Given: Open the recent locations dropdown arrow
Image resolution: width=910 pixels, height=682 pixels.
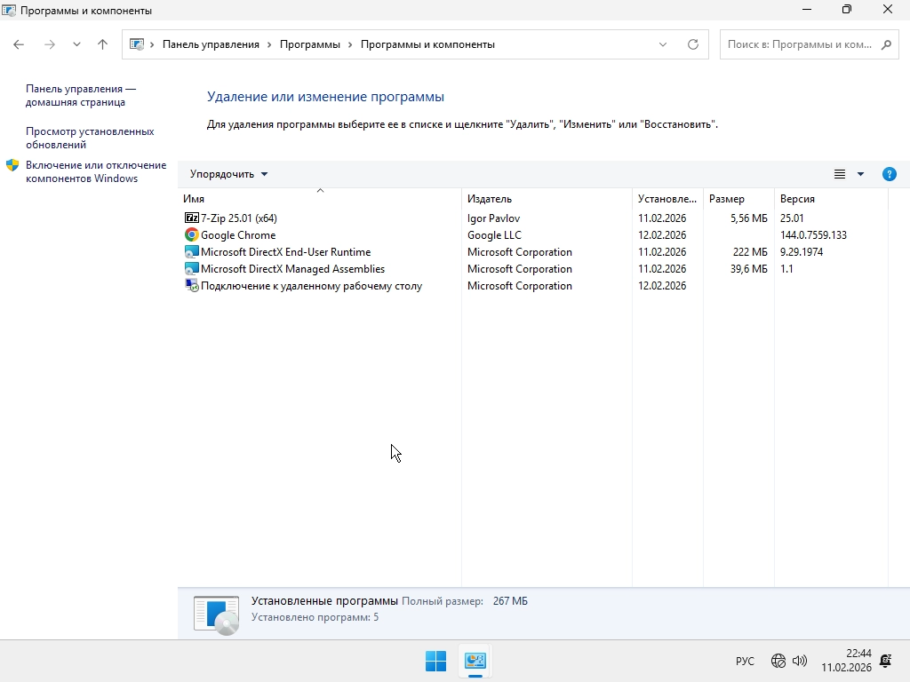Looking at the screenshot, I should [76, 44].
